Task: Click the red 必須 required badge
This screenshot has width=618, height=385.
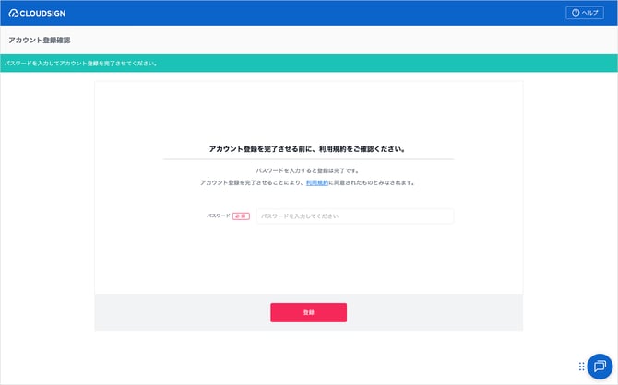Action: pos(241,216)
